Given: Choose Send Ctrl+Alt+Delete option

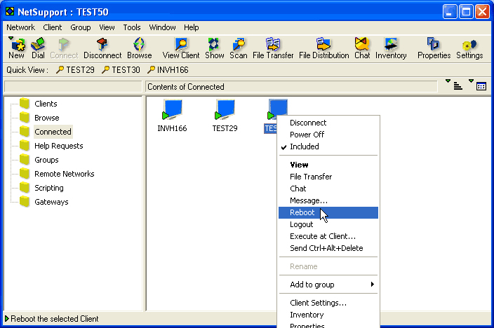Looking at the screenshot, I should click(x=328, y=248).
